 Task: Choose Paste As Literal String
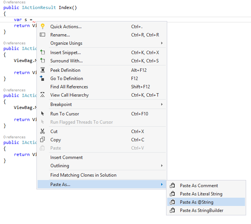coord(206,194)
